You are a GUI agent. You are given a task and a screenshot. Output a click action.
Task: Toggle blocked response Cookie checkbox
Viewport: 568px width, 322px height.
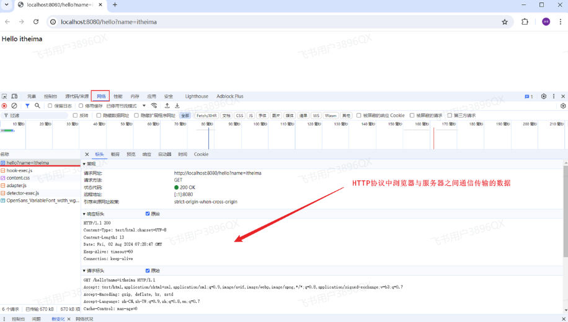pyautogui.click(x=358, y=115)
